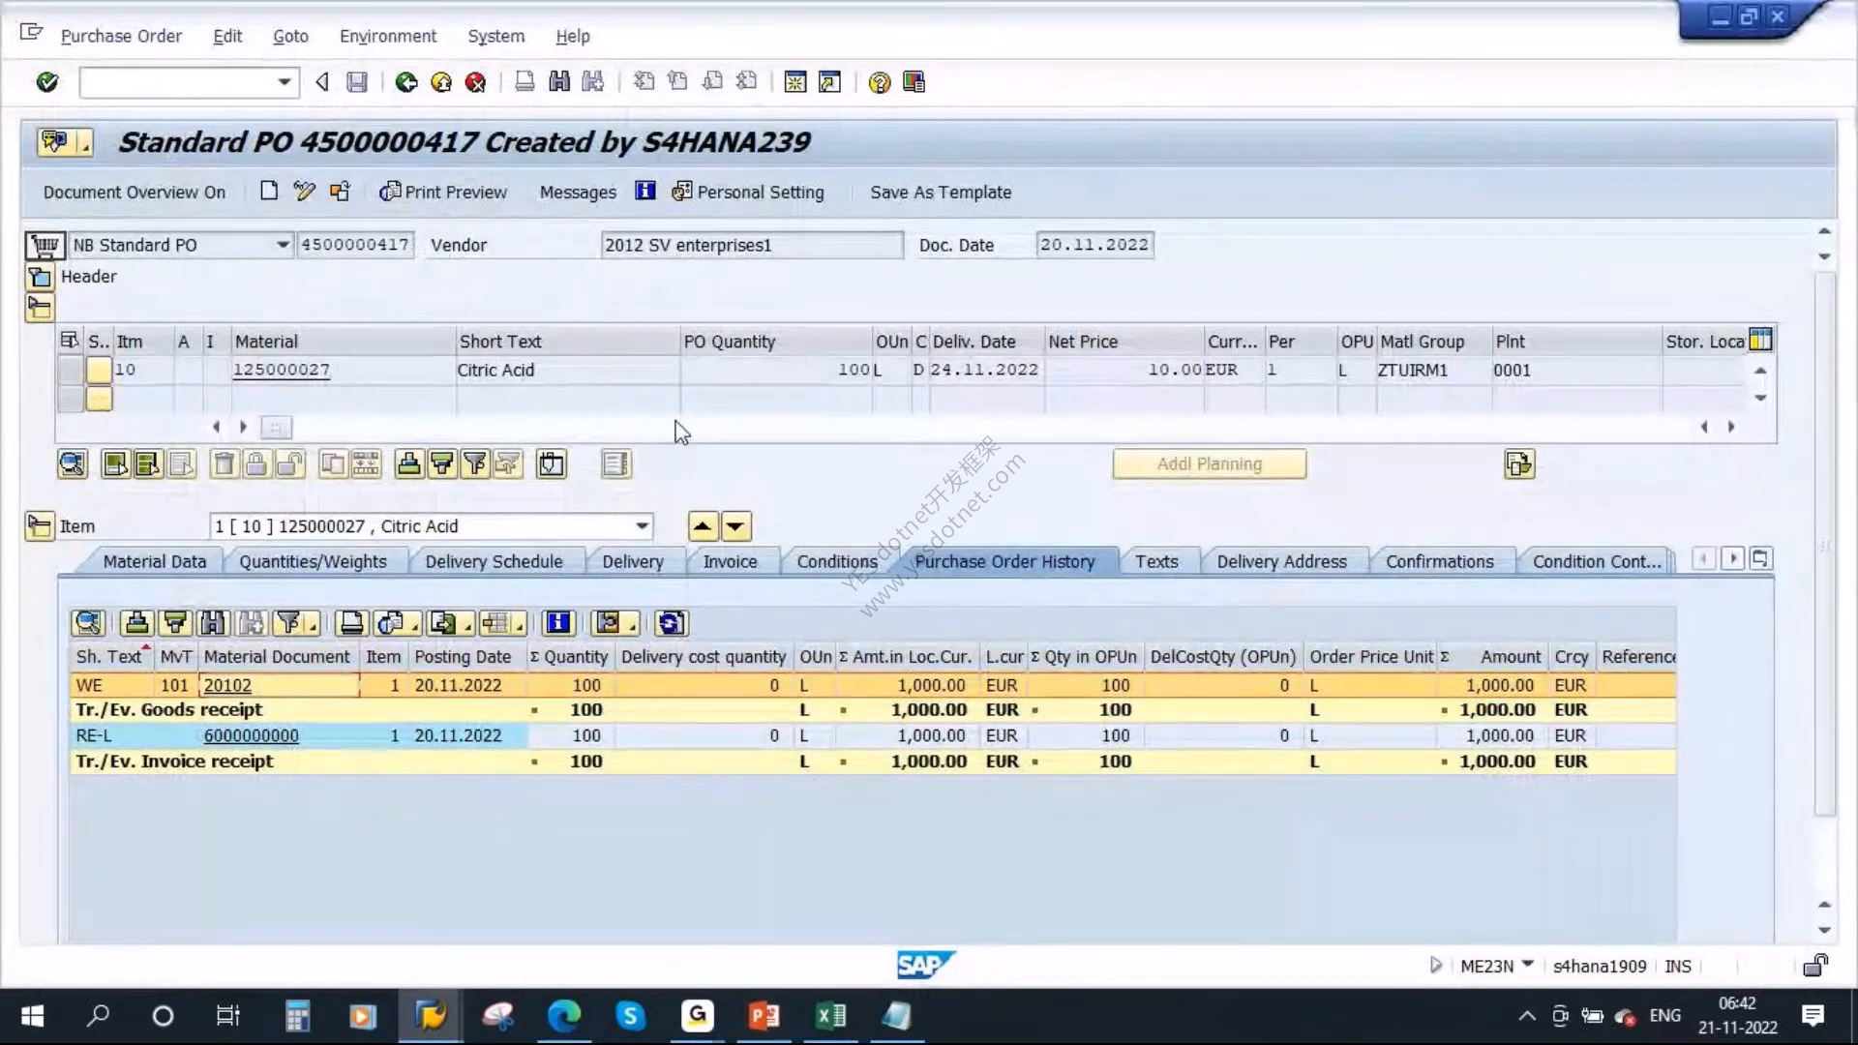This screenshot has height=1045, width=1858.
Task: Click the red Cancel icon
Action: coord(475,82)
